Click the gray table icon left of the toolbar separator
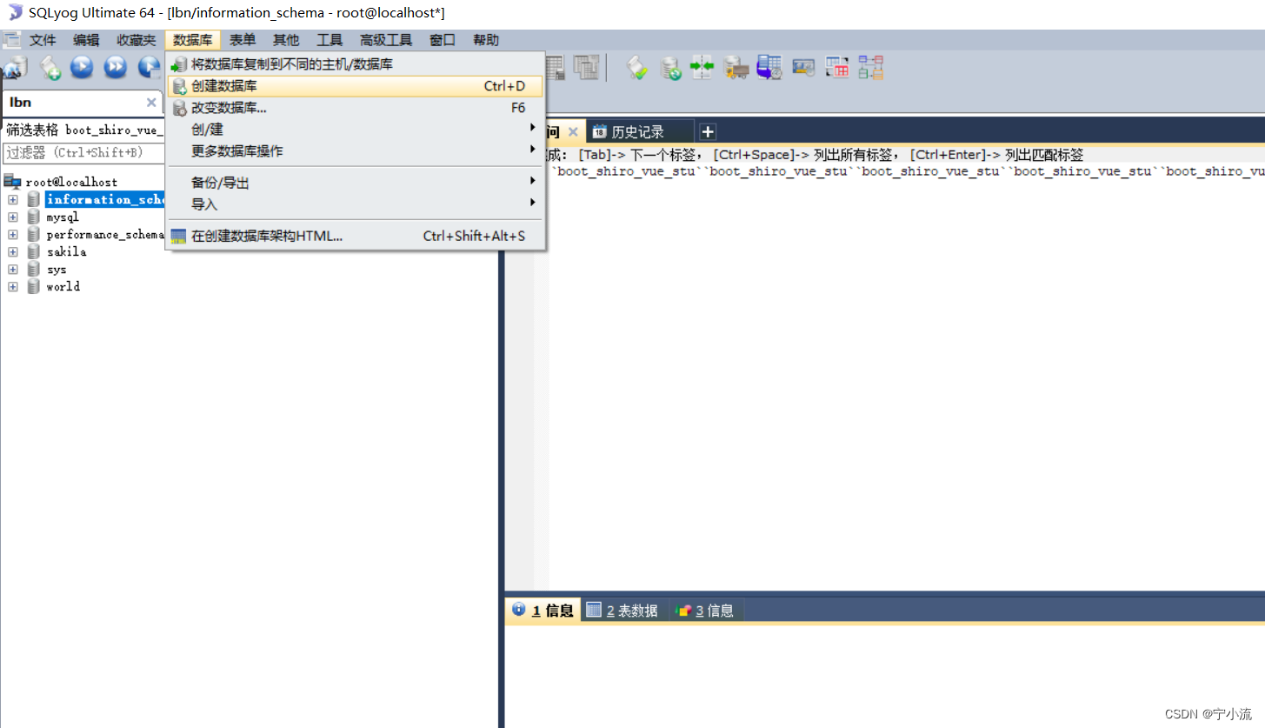 pyautogui.click(x=587, y=67)
